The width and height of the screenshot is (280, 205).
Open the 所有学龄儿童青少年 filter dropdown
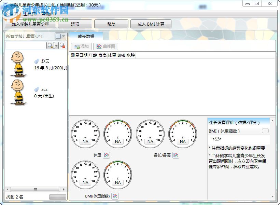[60, 36]
